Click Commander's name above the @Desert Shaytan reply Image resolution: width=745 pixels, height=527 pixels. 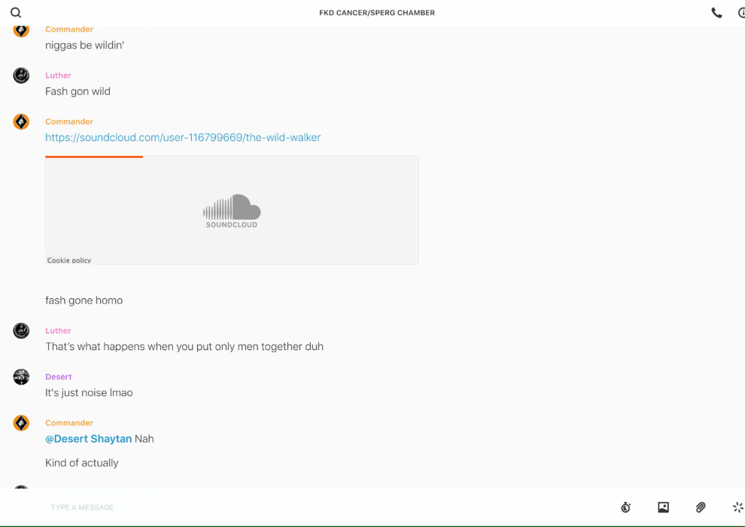pos(69,423)
